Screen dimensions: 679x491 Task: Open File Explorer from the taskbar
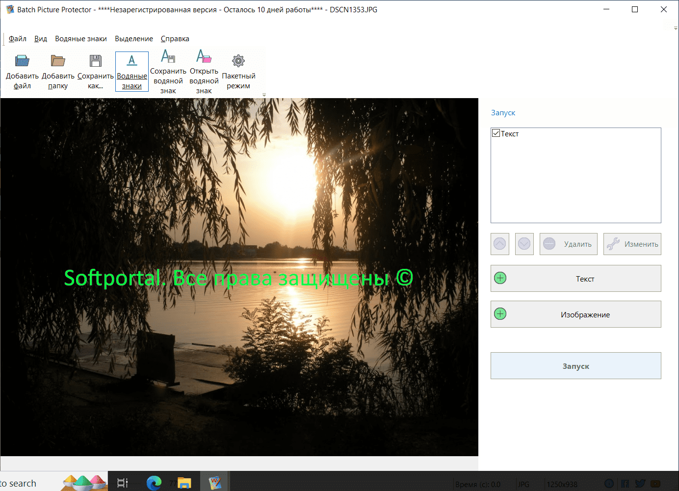(x=184, y=483)
